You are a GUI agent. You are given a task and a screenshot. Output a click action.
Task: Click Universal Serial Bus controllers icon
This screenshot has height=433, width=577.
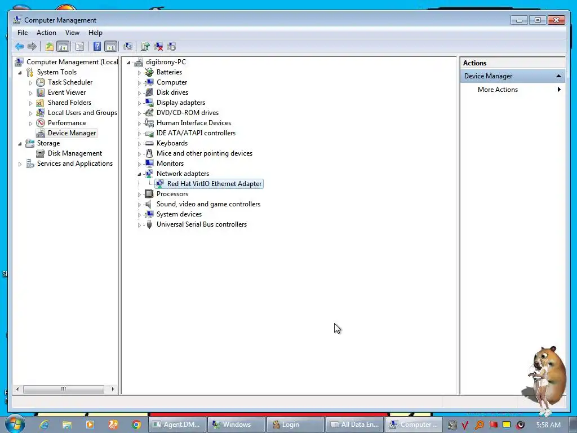[149, 224]
